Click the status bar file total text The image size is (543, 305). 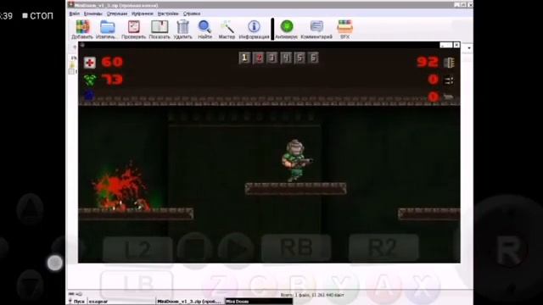(312, 295)
